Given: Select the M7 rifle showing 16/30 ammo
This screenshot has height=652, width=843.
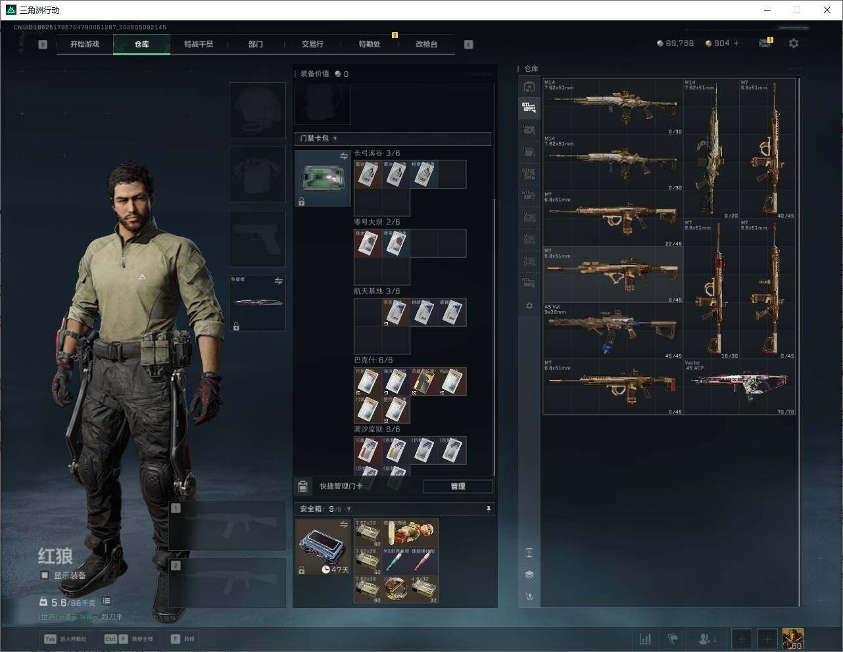Looking at the screenshot, I should click(711, 289).
